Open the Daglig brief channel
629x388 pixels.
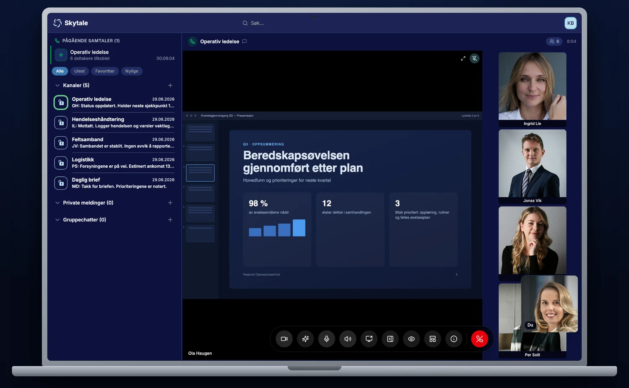pos(114,183)
